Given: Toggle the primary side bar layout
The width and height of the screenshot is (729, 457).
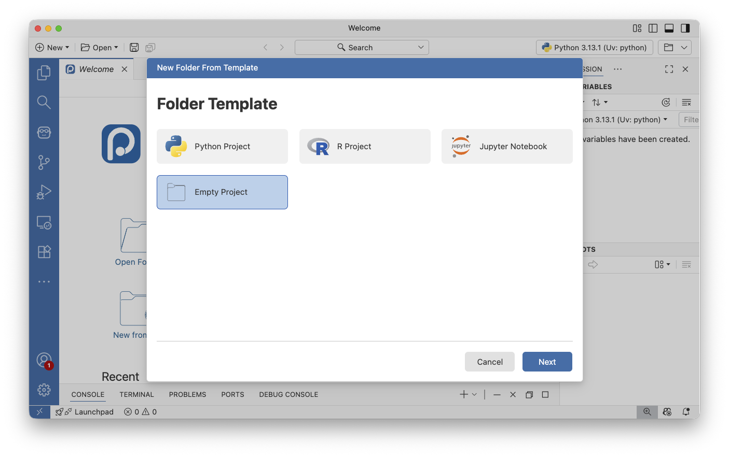Looking at the screenshot, I should pos(653,28).
